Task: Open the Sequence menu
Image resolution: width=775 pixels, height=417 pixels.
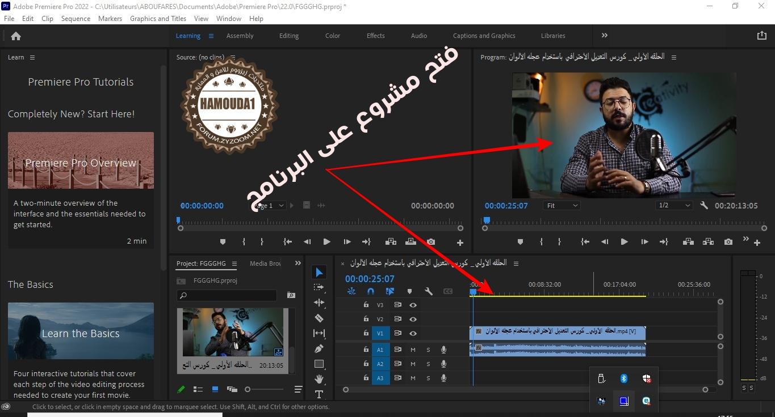Action: 76,18
